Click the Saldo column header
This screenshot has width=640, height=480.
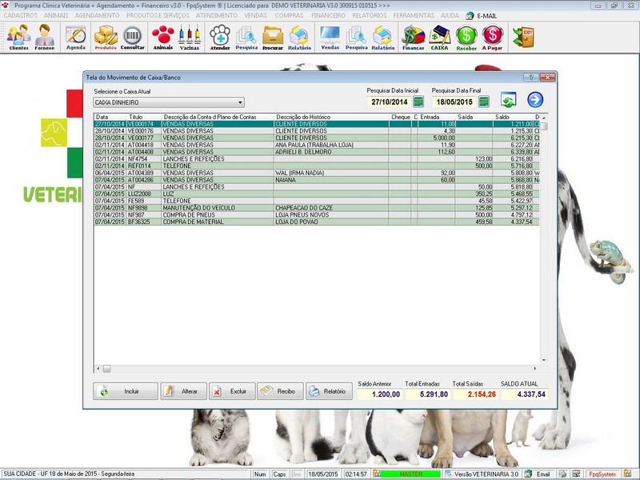click(513, 117)
